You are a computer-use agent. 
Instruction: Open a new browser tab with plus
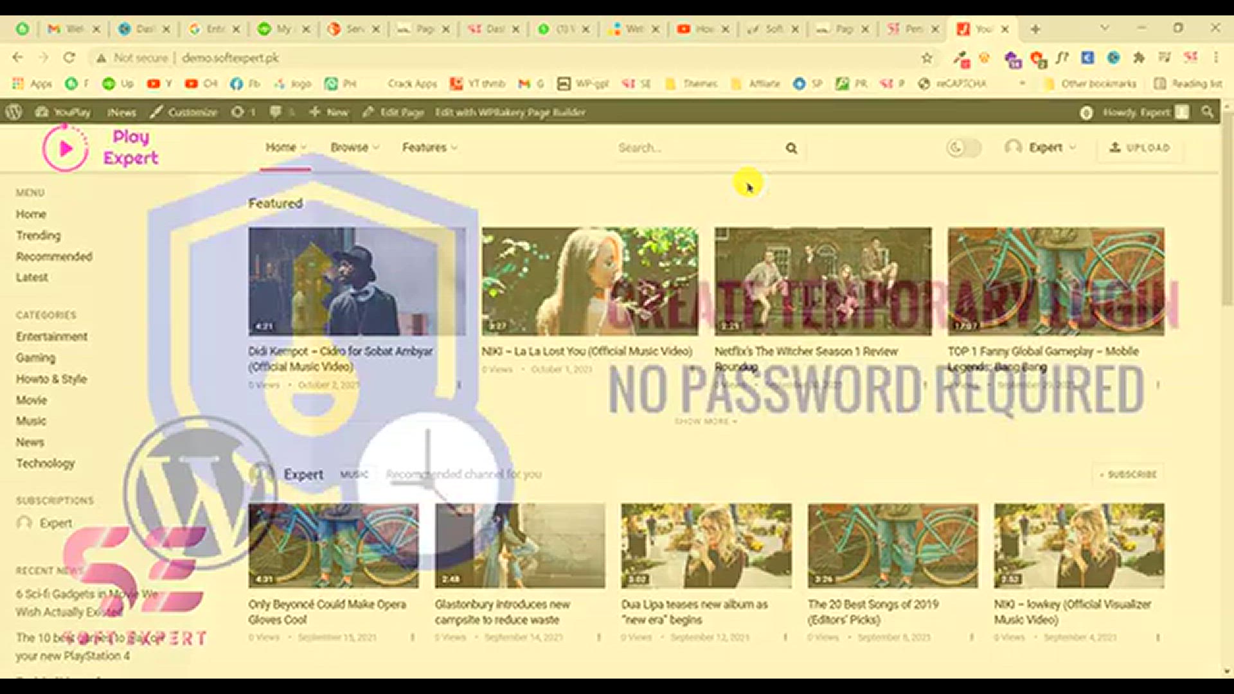(1035, 29)
